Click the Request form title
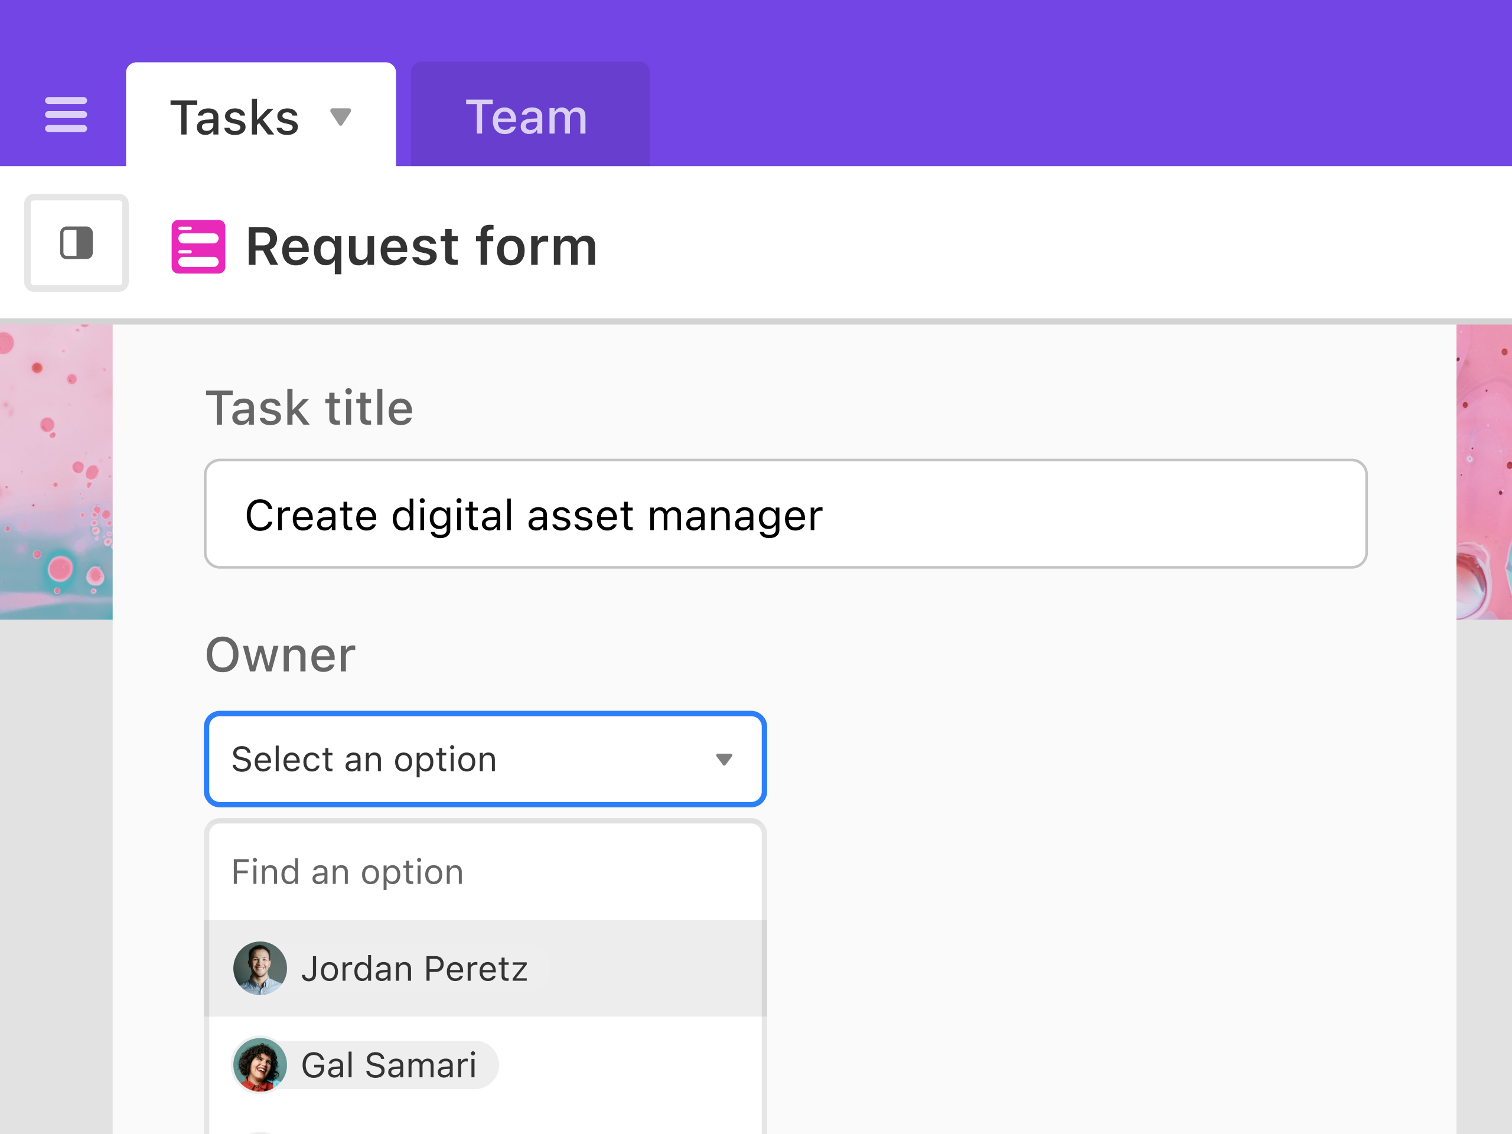 click(x=421, y=247)
